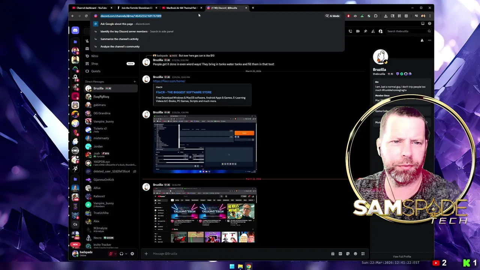Open FileCR - THE BIGGEST SOFTWARE STORE link

coord(183,92)
